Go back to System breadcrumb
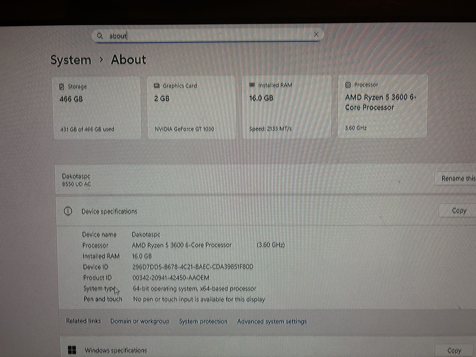 [x=71, y=60]
